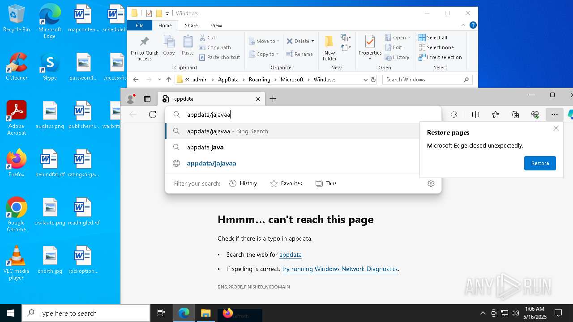Add a new tab in Edge

(x=273, y=99)
